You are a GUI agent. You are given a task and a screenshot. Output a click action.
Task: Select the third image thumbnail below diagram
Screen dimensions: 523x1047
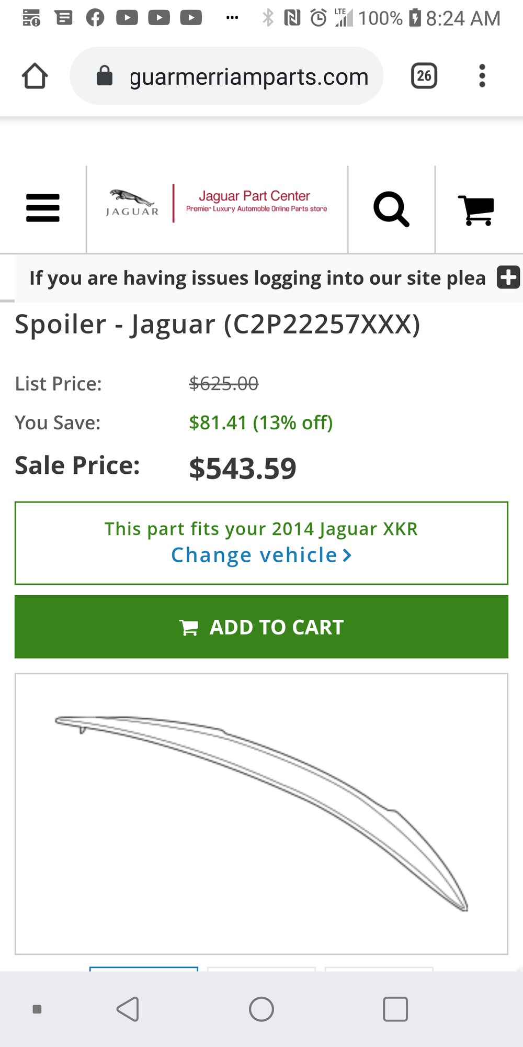coord(379,968)
